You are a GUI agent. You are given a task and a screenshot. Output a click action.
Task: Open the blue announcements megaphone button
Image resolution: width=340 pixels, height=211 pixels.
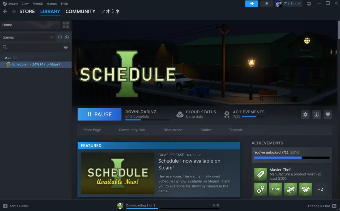pos(252,3)
